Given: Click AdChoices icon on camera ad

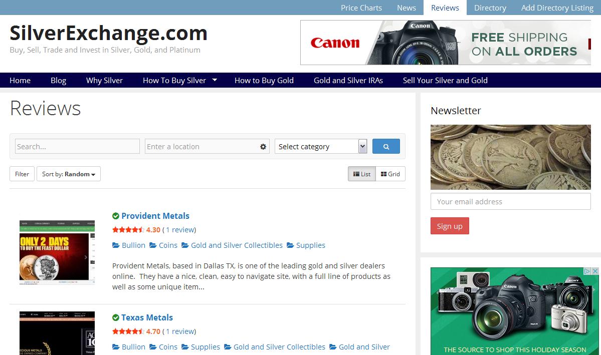Looking at the screenshot, I should click(587, 271).
